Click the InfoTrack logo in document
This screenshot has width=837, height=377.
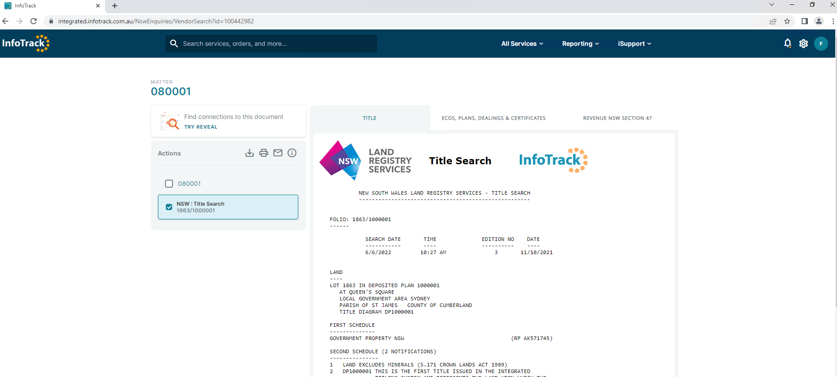pyautogui.click(x=553, y=160)
